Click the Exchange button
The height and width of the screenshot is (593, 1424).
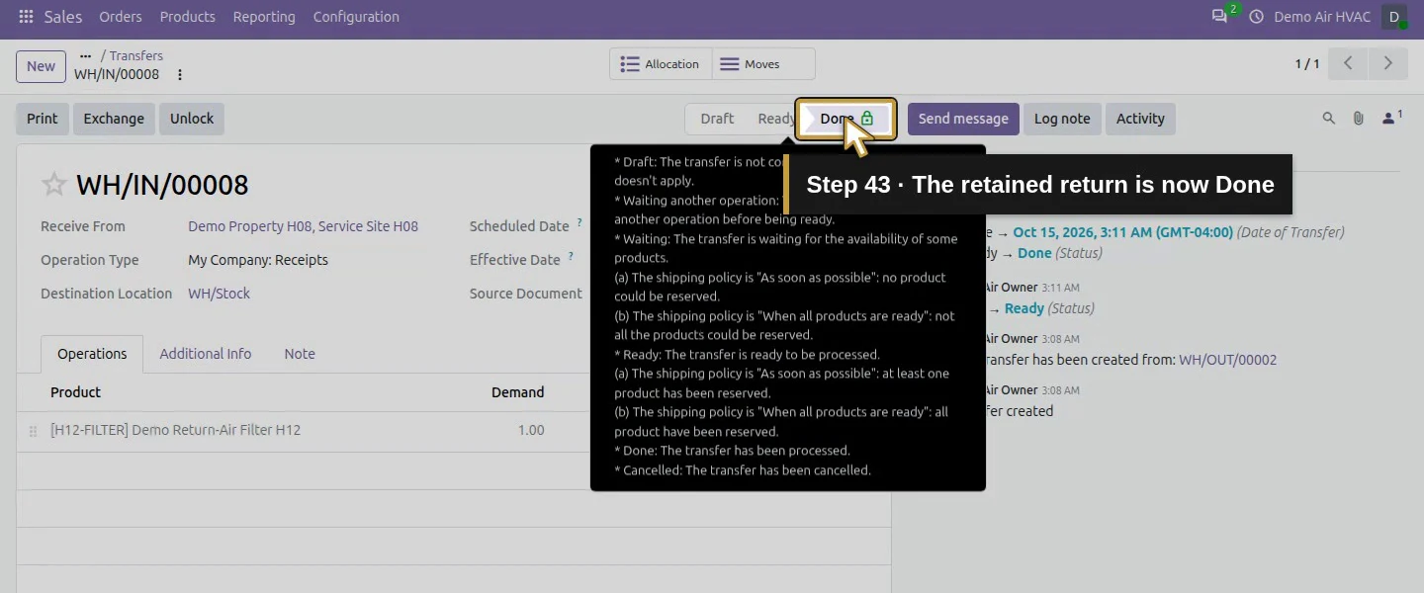tap(114, 119)
